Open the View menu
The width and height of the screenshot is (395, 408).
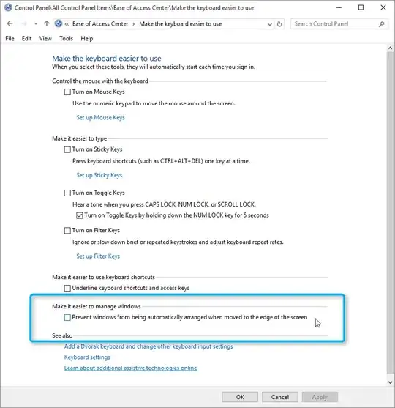pyautogui.click(x=45, y=39)
